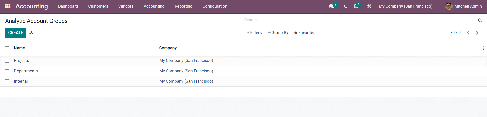This screenshot has width=487, height=117.
Task: Click the phone call icon
Action: point(345,6)
